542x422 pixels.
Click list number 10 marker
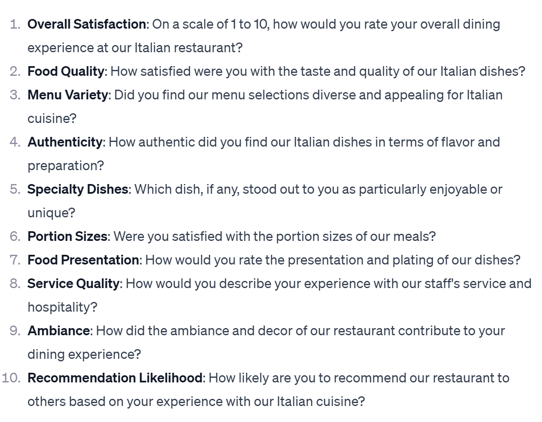11,378
